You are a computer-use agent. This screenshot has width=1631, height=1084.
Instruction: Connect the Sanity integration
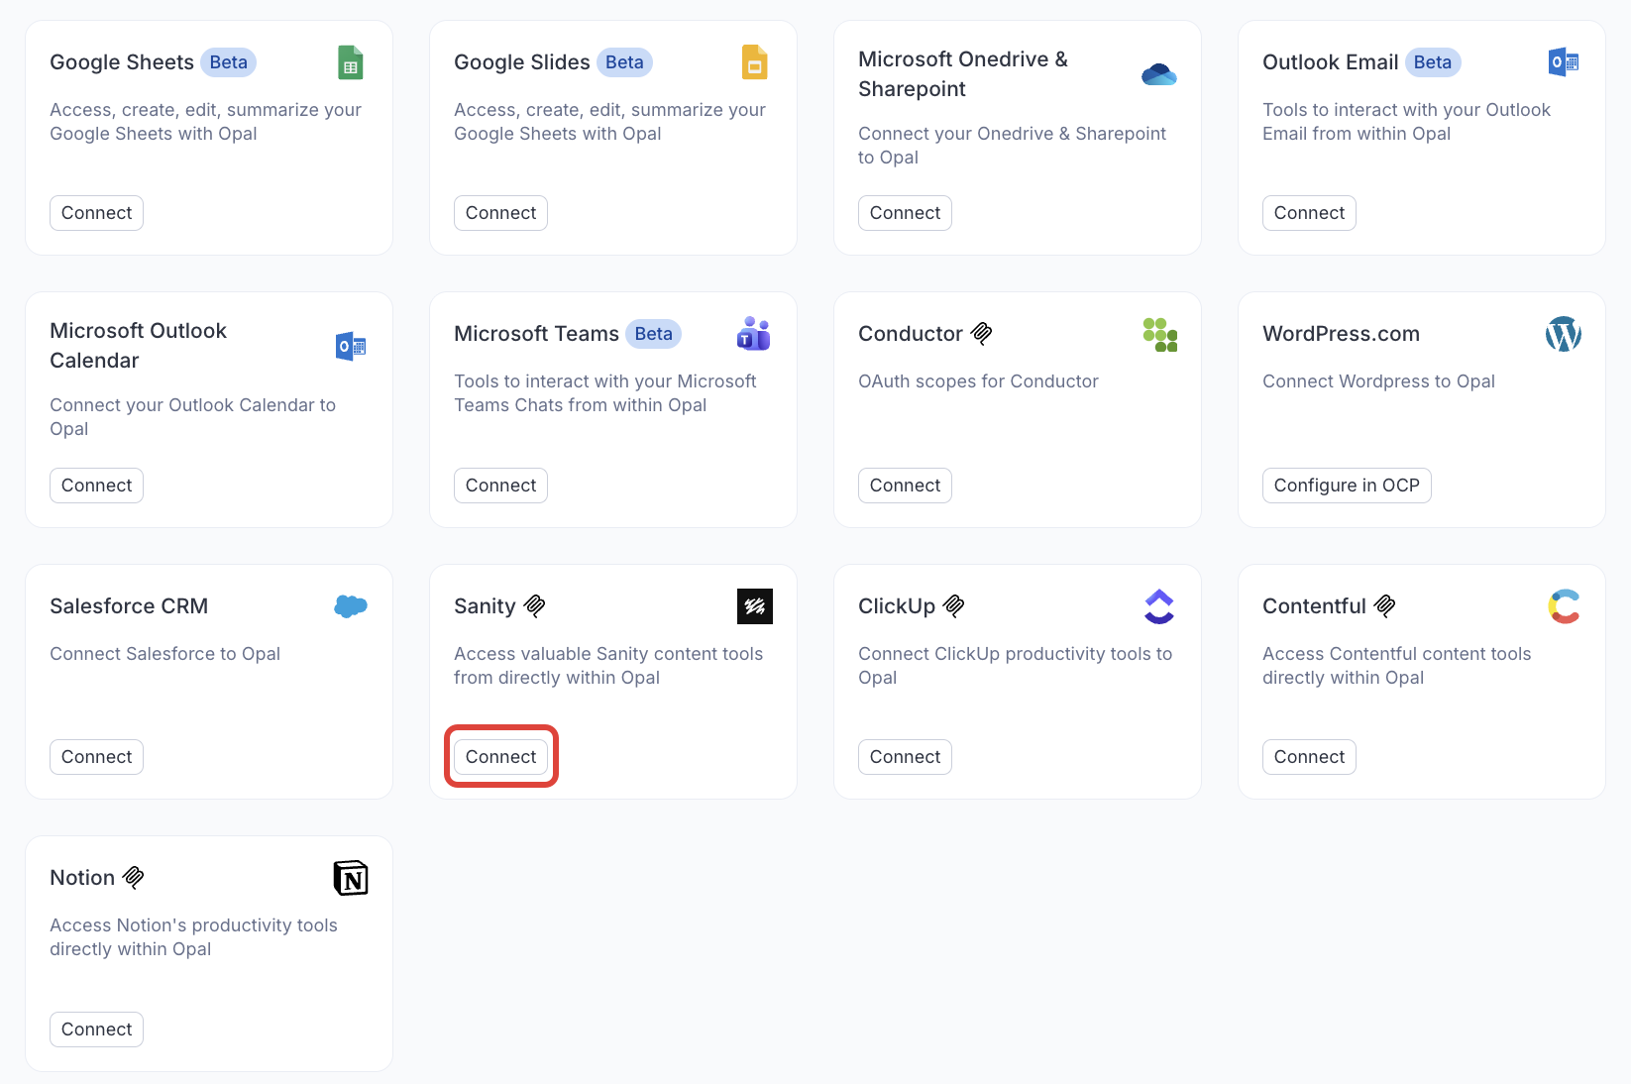click(500, 757)
